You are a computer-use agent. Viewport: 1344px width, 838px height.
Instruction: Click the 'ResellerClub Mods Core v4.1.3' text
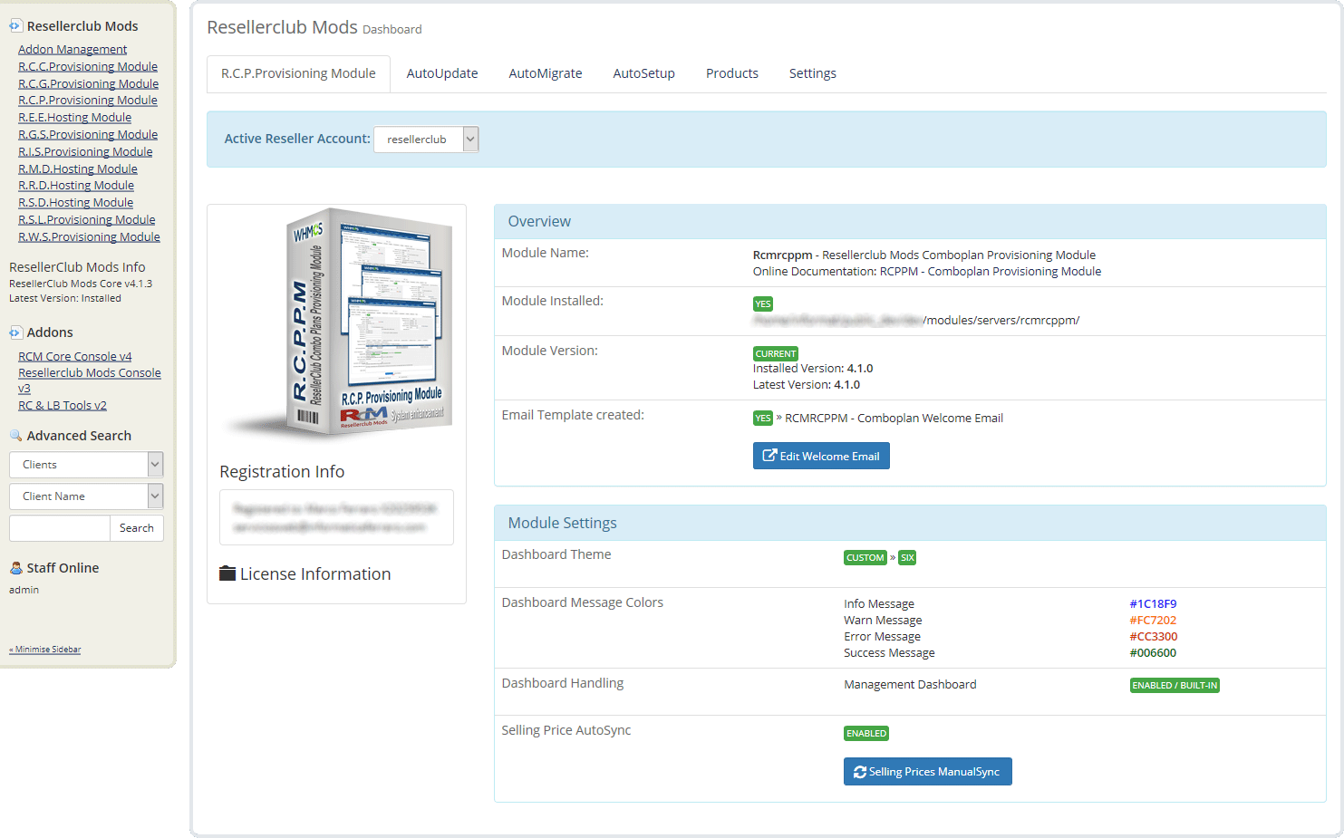tap(81, 284)
